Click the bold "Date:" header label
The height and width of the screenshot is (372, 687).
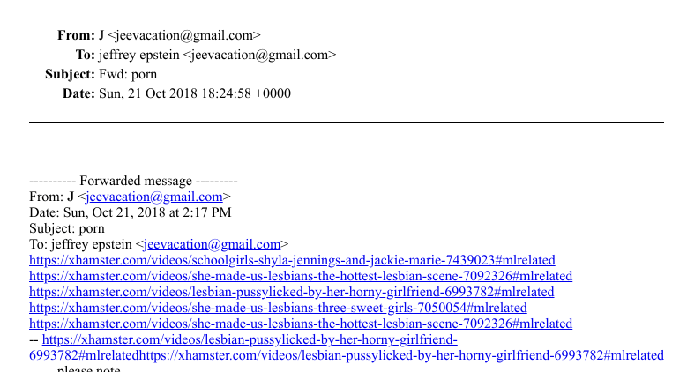(78, 93)
